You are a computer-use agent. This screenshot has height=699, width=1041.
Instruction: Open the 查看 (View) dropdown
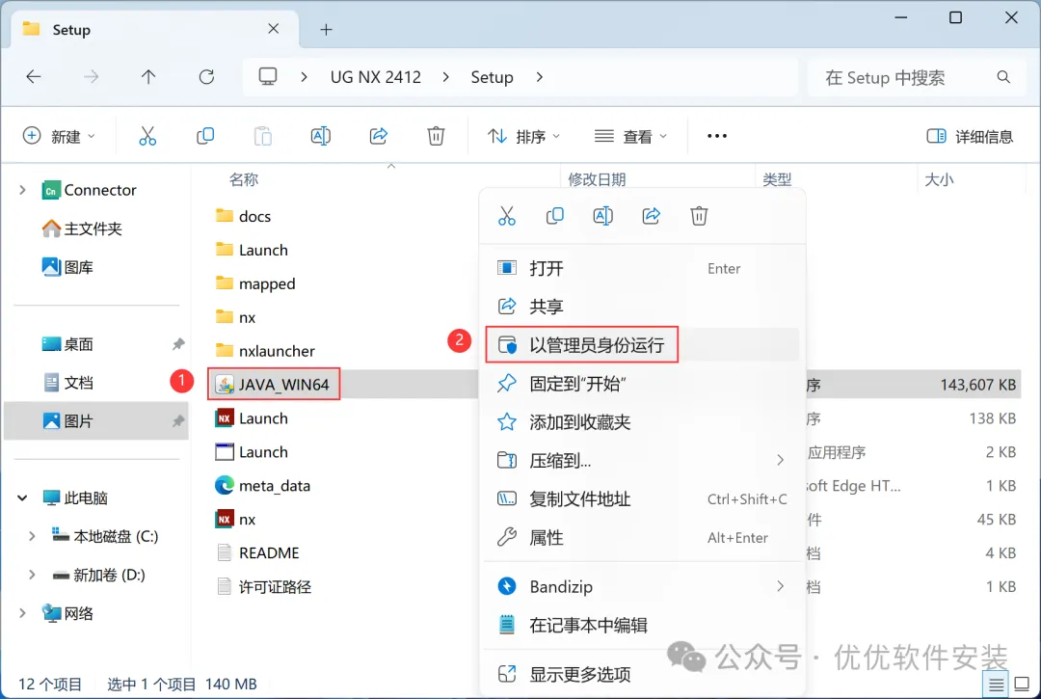click(630, 136)
